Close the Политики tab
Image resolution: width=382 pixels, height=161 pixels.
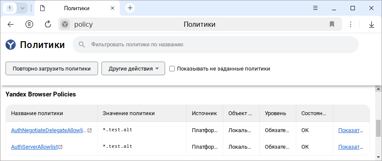112,8
